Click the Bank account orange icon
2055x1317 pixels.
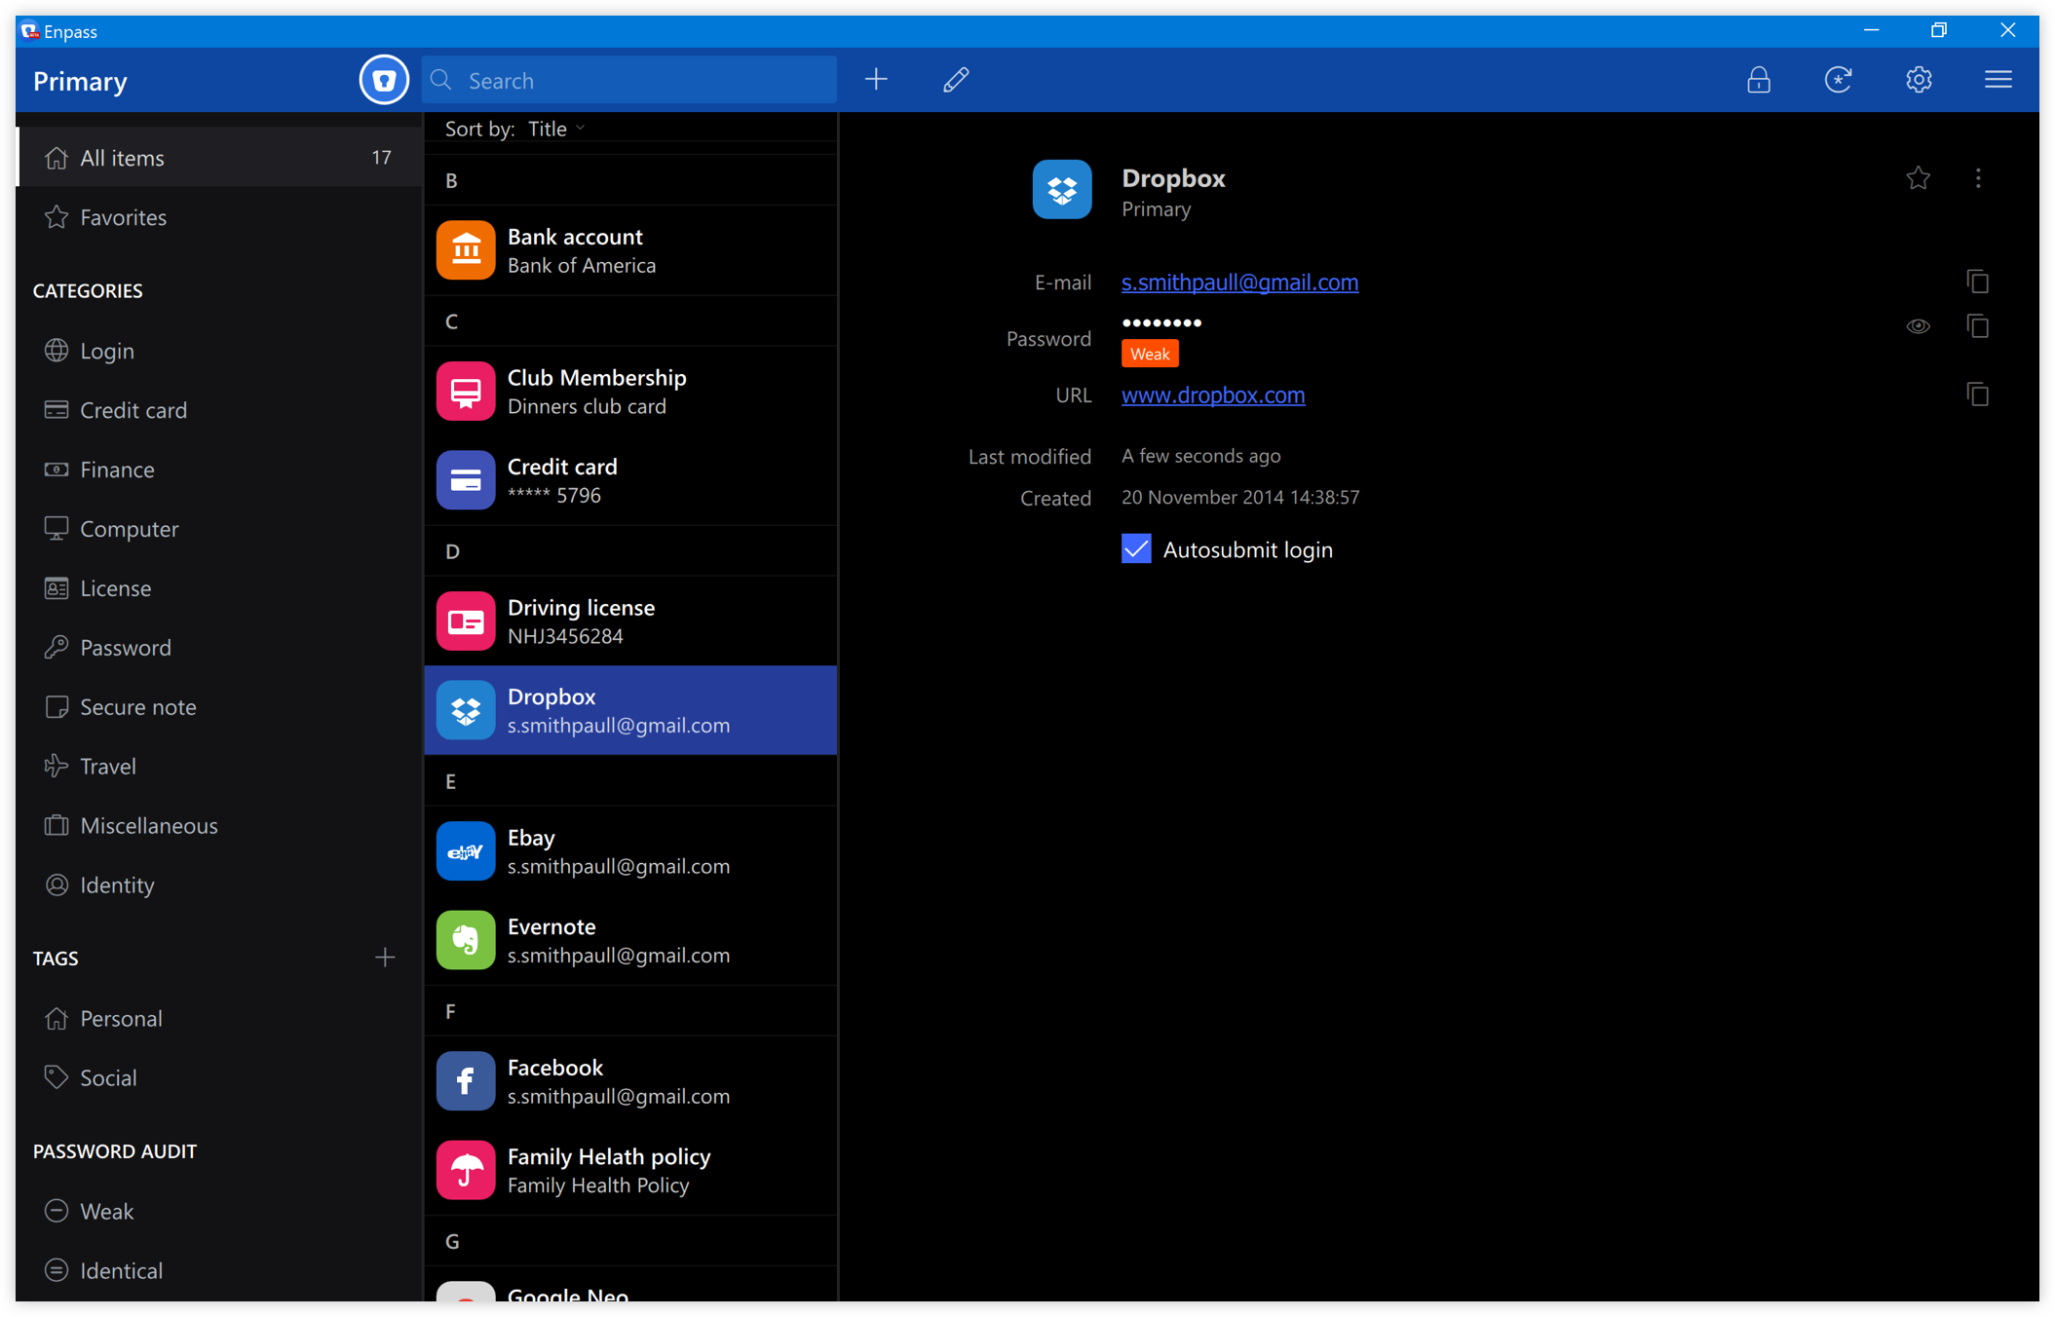(466, 250)
